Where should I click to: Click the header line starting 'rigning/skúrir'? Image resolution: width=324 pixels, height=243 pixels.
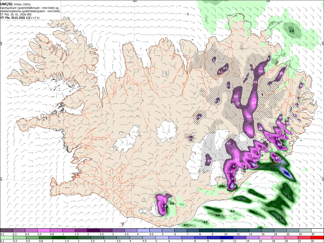pos(30,8)
